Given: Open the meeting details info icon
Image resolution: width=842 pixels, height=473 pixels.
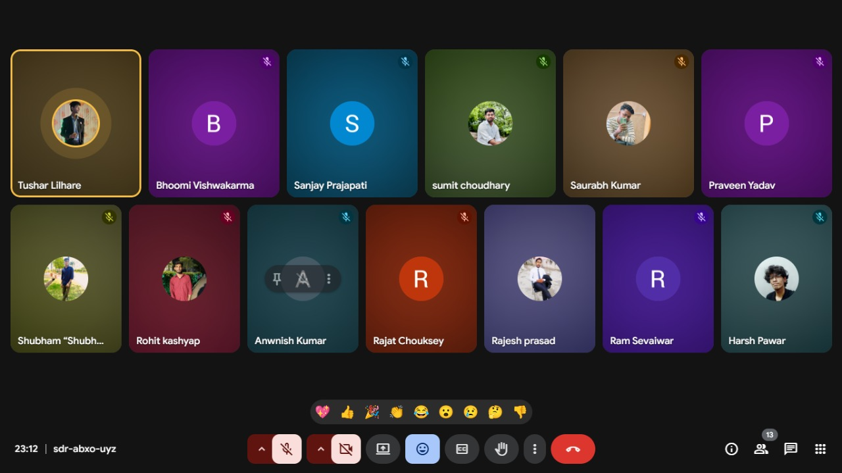Looking at the screenshot, I should pos(731,449).
